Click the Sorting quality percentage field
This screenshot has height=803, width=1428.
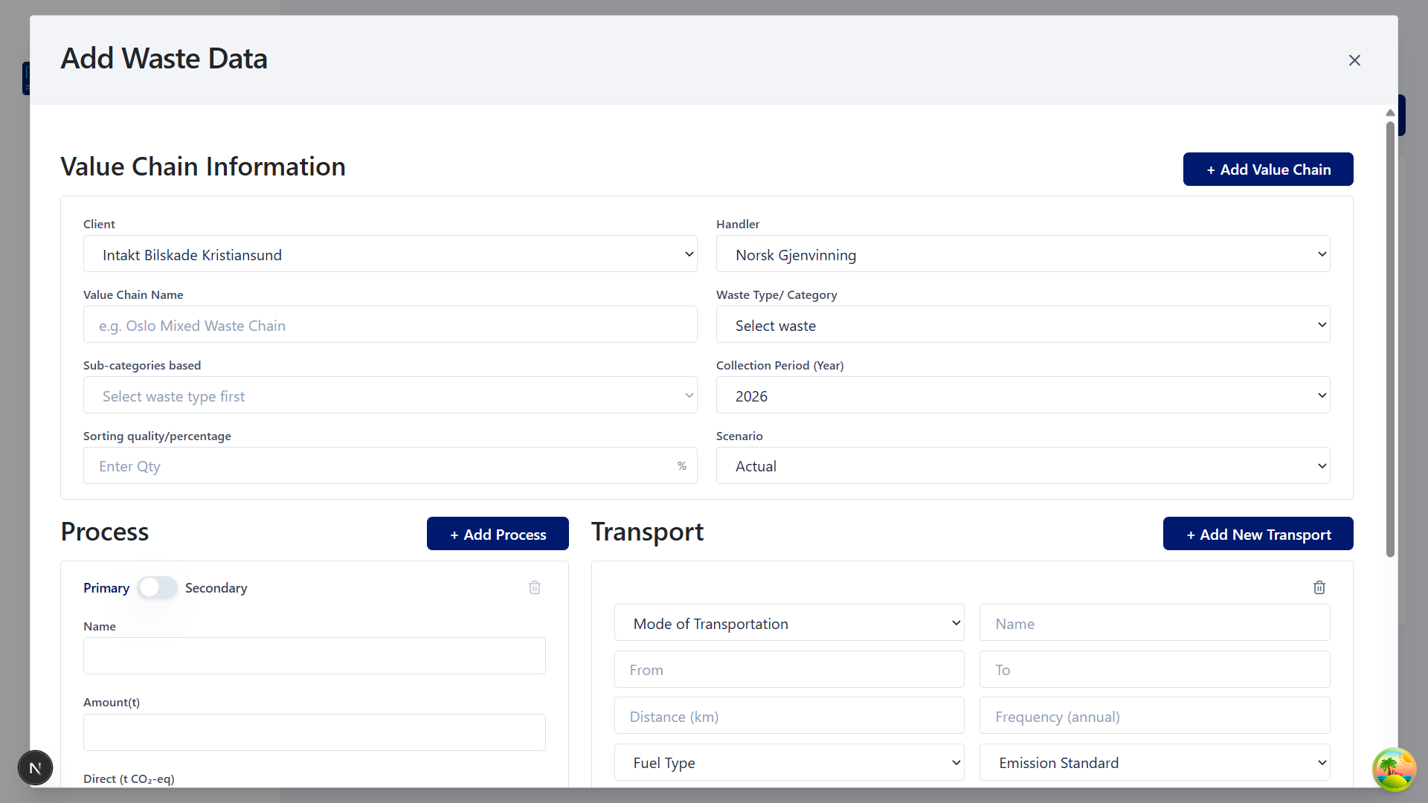[x=390, y=466]
